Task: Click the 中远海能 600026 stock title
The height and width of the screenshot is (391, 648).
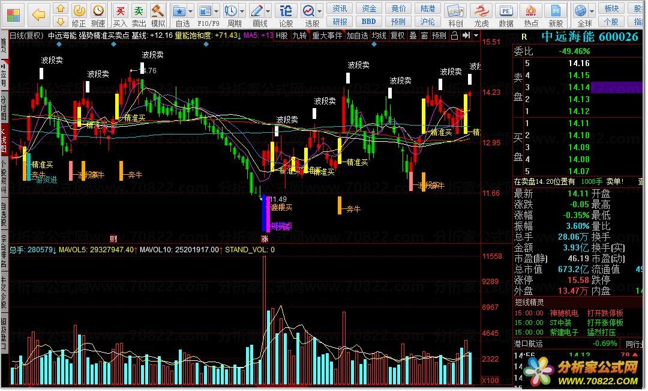Action: tap(589, 37)
